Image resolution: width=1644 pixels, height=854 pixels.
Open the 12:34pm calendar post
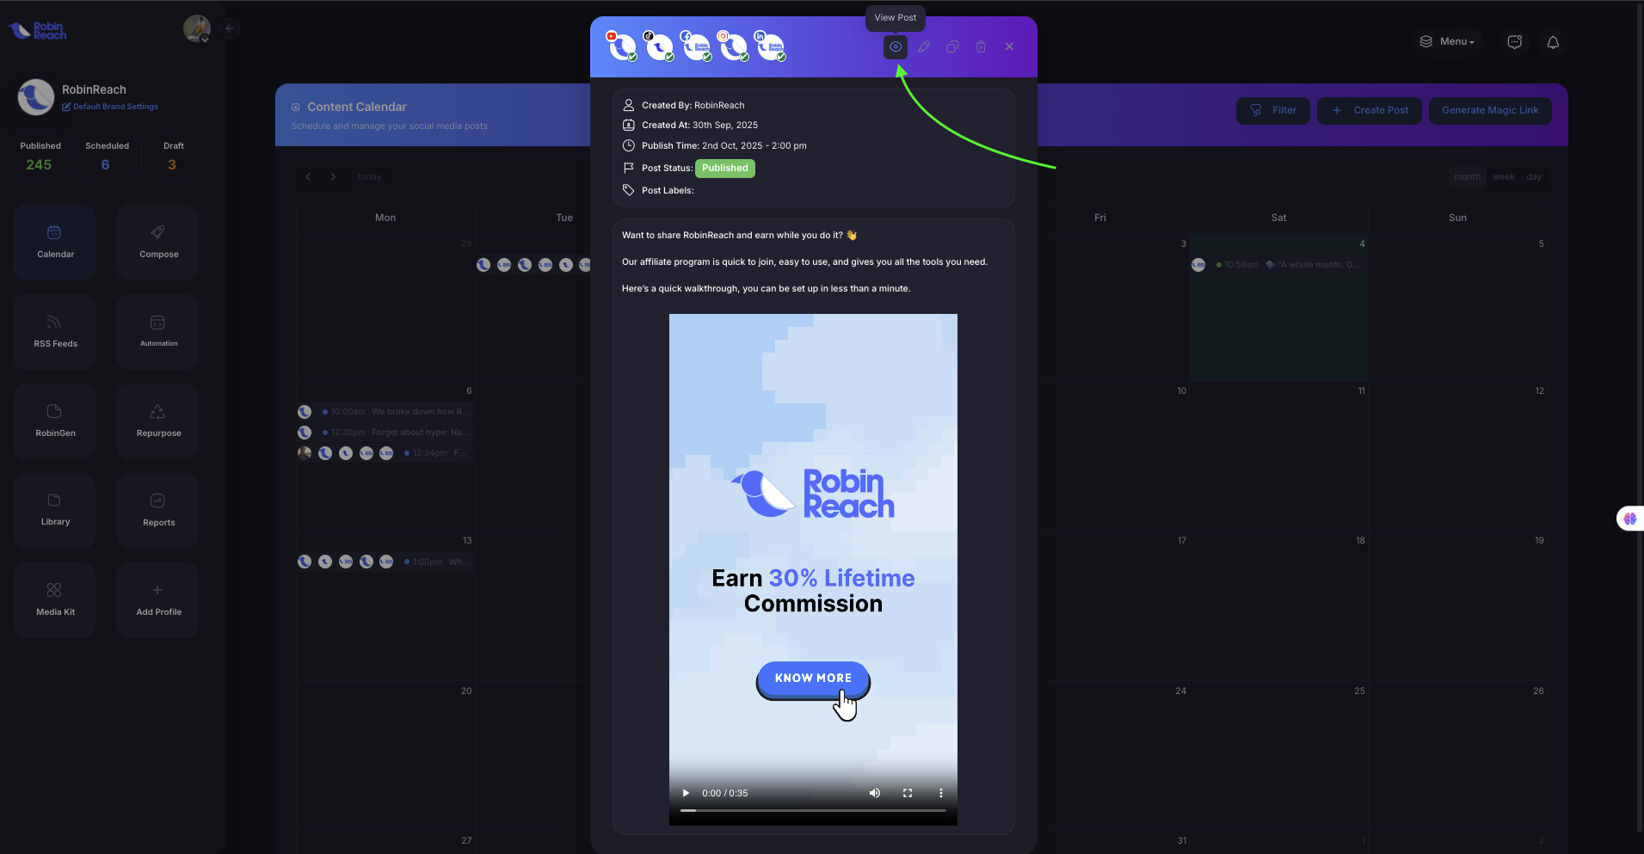pos(385,453)
